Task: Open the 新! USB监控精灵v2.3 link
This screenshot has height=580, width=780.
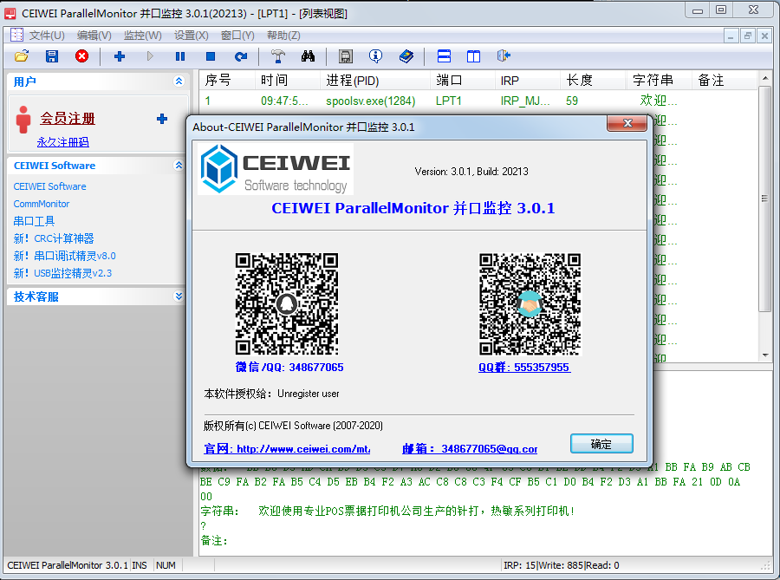Action: (x=62, y=273)
